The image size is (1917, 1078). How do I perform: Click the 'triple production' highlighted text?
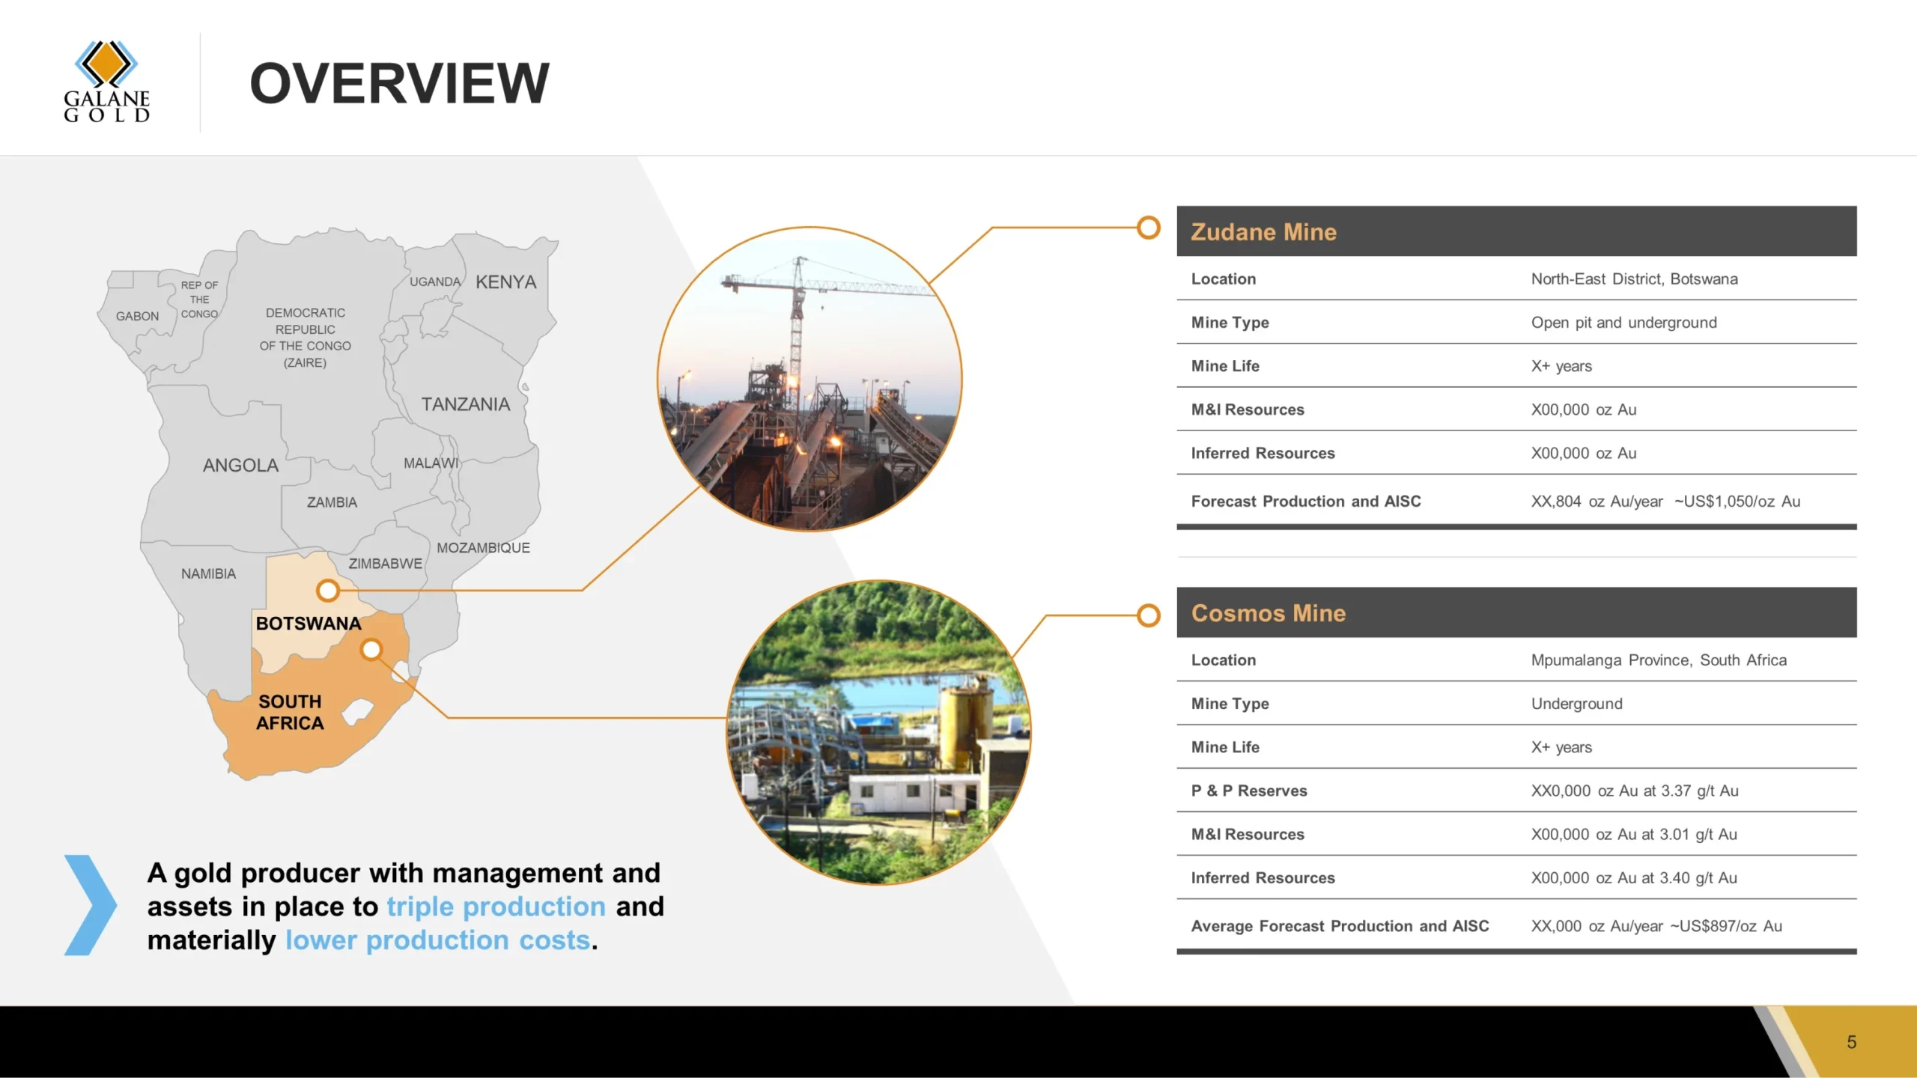click(x=496, y=907)
